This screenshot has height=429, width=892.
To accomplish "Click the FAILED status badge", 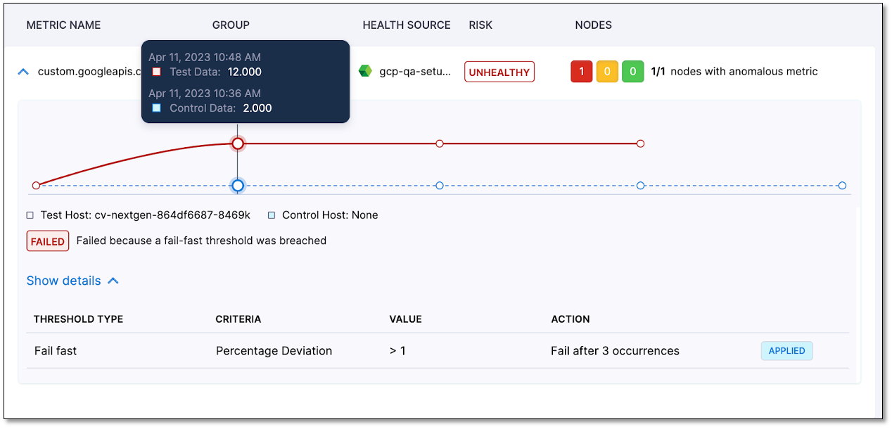I will 48,241.
